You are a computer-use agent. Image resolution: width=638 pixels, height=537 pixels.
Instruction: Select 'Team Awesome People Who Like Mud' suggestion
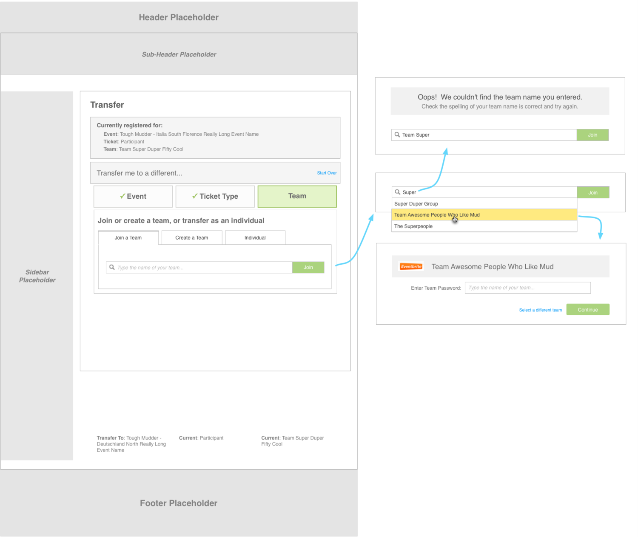436,214
